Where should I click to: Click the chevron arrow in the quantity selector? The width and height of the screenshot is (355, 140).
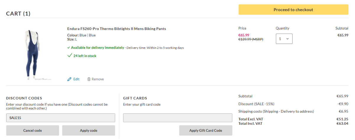tap(287, 39)
